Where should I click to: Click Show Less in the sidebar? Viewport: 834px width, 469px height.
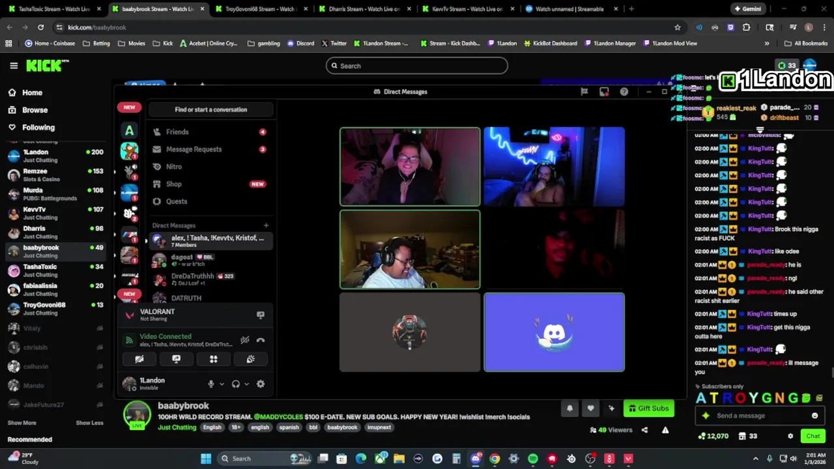(x=89, y=423)
